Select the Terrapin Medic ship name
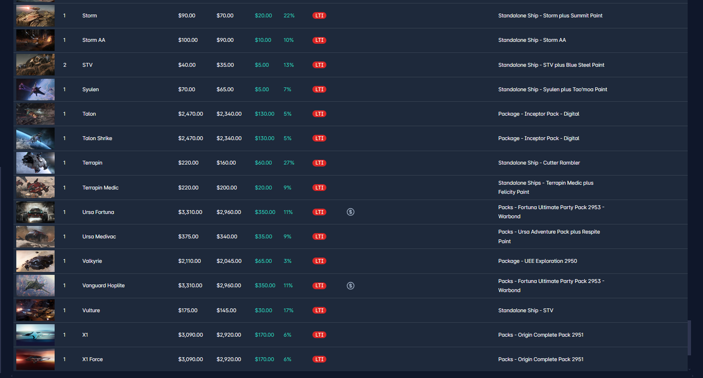The image size is (703, 378). pyautogui.click(x=101, y=187)
